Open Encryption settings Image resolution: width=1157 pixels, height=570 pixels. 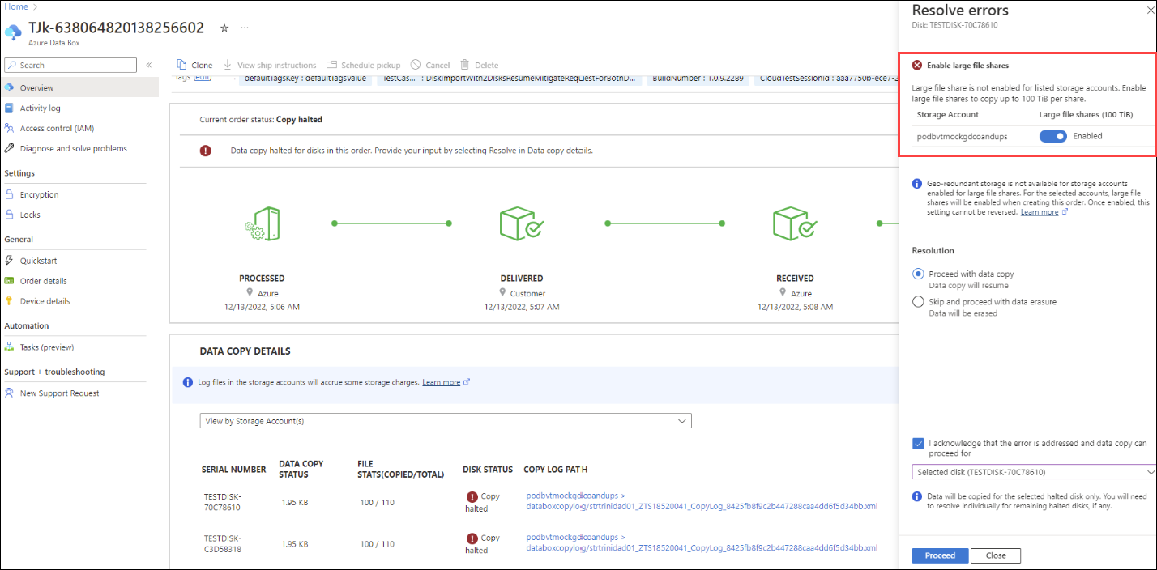(x=39, y=194)
